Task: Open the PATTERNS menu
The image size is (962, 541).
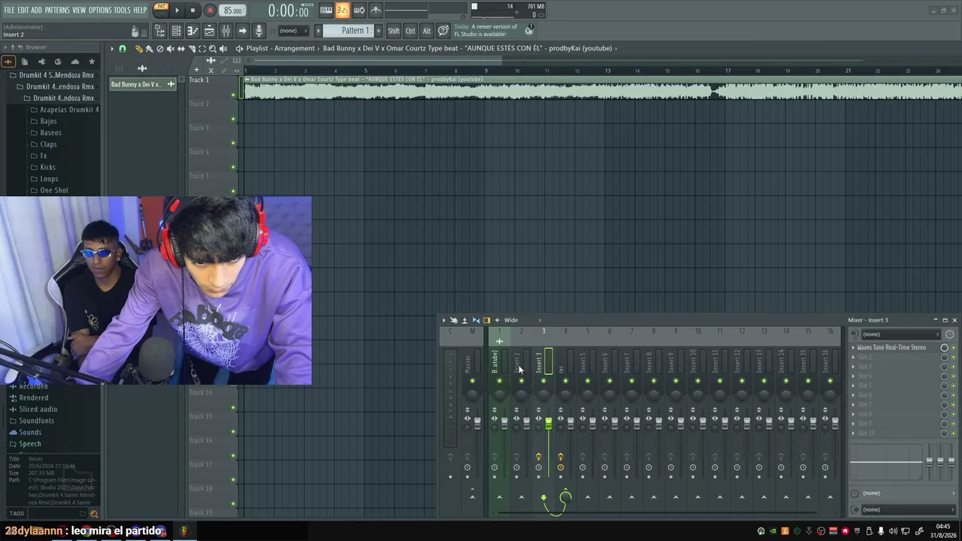Action: tap(57, 11)
